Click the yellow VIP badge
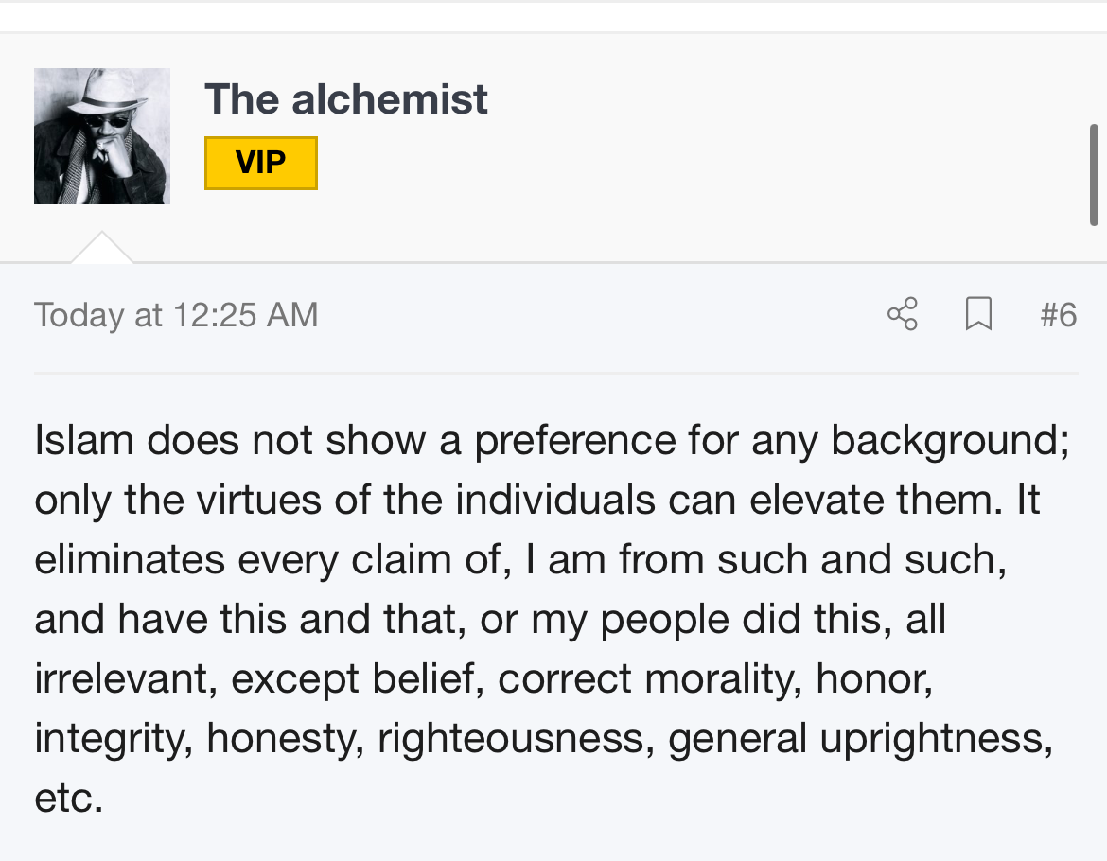 pyautogui.click(x=260, y=163)
